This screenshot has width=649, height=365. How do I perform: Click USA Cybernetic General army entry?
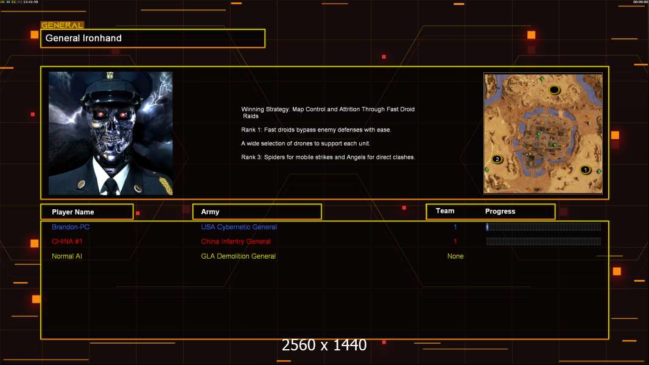tap(239, 227)
